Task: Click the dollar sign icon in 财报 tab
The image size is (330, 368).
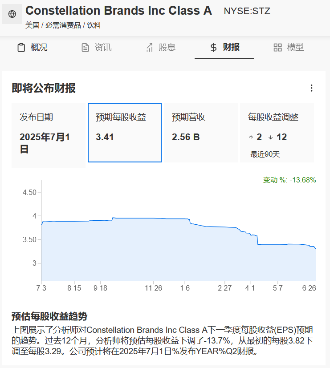Action: tap(213, 48)
